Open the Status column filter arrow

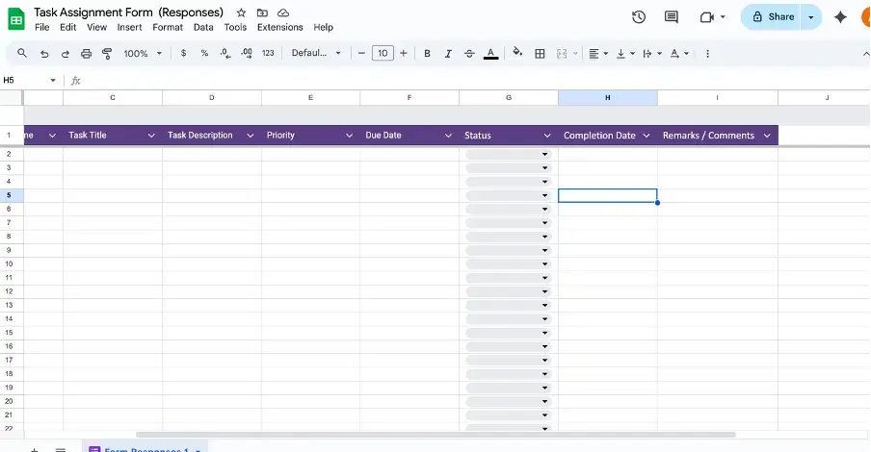click(547, 136)
